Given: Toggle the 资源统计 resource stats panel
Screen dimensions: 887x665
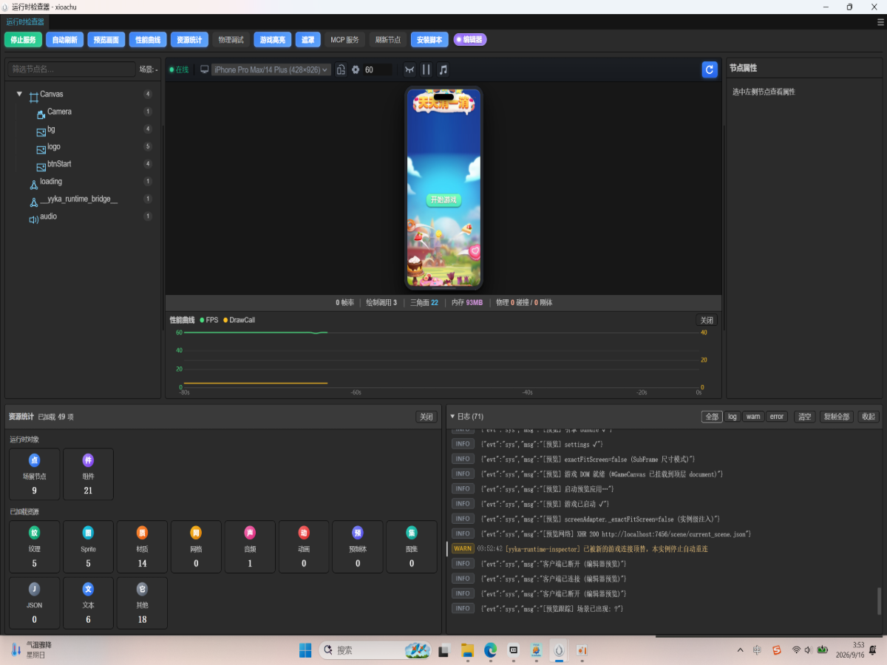Looking at the screenshot, I should pos(189,40).
